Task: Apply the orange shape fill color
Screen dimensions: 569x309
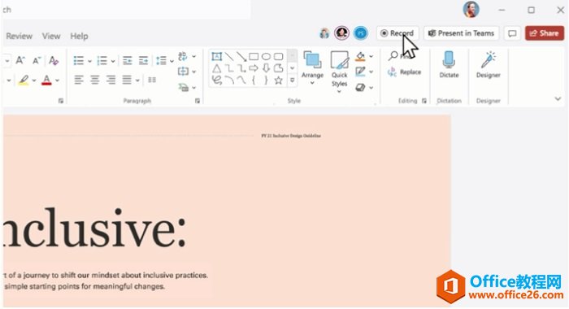Action: click(360, 56)
